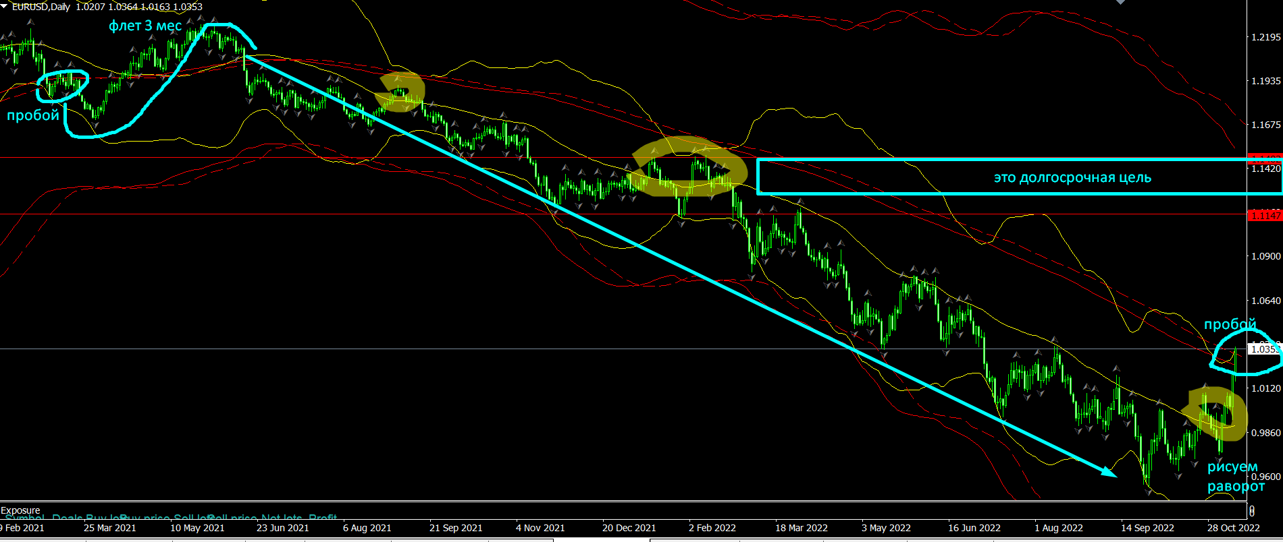Click the 1.0120 price scale label
The image size is (1283, 542).
(1266, 388)
